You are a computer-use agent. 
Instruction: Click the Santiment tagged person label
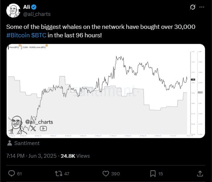tap(27, 143)
